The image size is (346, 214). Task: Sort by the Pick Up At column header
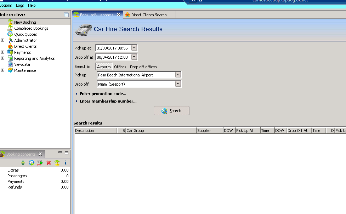click(x=248, y=131)
